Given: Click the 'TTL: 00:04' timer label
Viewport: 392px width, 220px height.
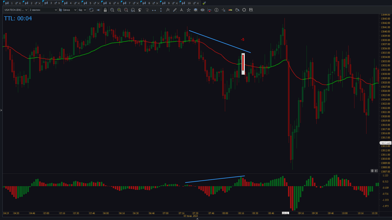Looking at the screenshot, I should click(x=18, y=19).
